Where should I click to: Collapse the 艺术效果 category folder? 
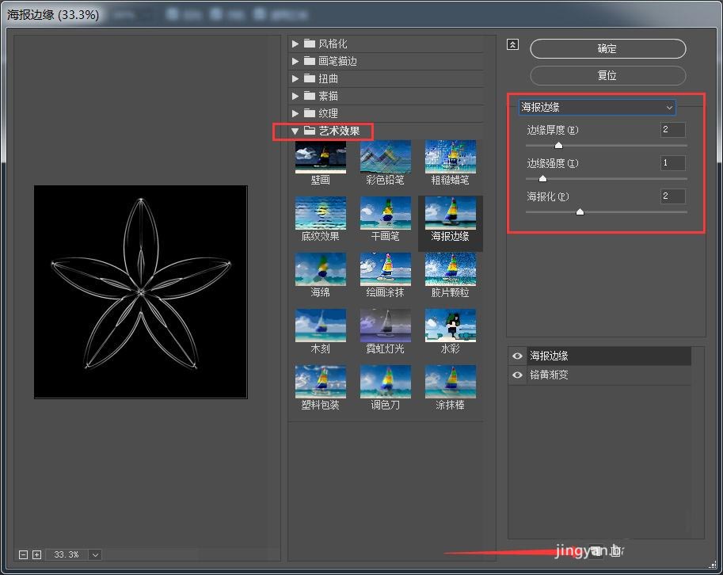[295, 131]
